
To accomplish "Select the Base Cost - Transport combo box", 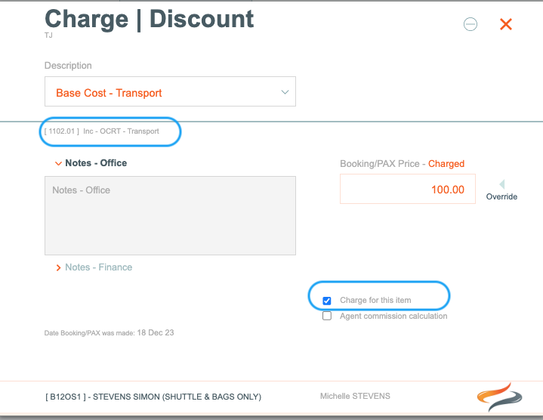I will tap(170, 91).
